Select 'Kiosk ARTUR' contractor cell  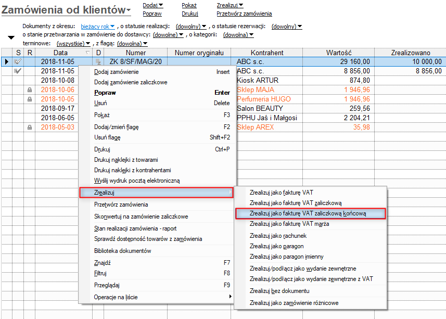click(x=269, y=81)
